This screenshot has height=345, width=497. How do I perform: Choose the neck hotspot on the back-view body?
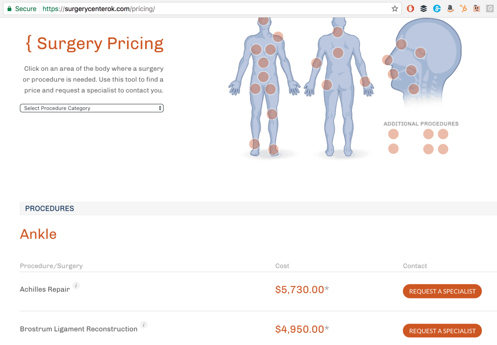tap(338, 32)
